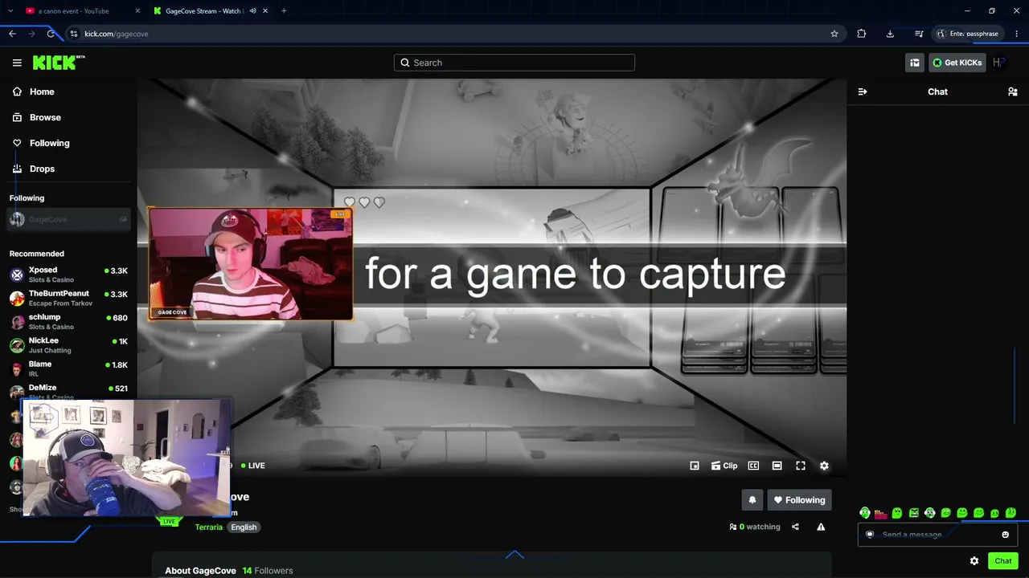Open the chat users list icon

coord(1013,92)
